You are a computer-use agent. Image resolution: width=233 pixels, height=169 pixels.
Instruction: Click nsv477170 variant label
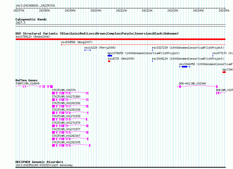coord(223,53)
